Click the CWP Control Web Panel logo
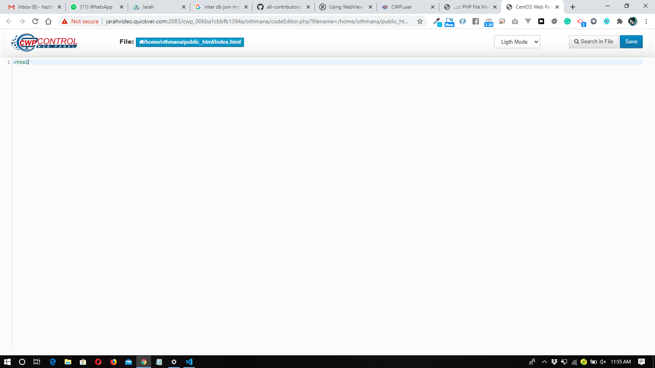Image resolution: width=655 pixels, height=368 pixels. [44, 42]
